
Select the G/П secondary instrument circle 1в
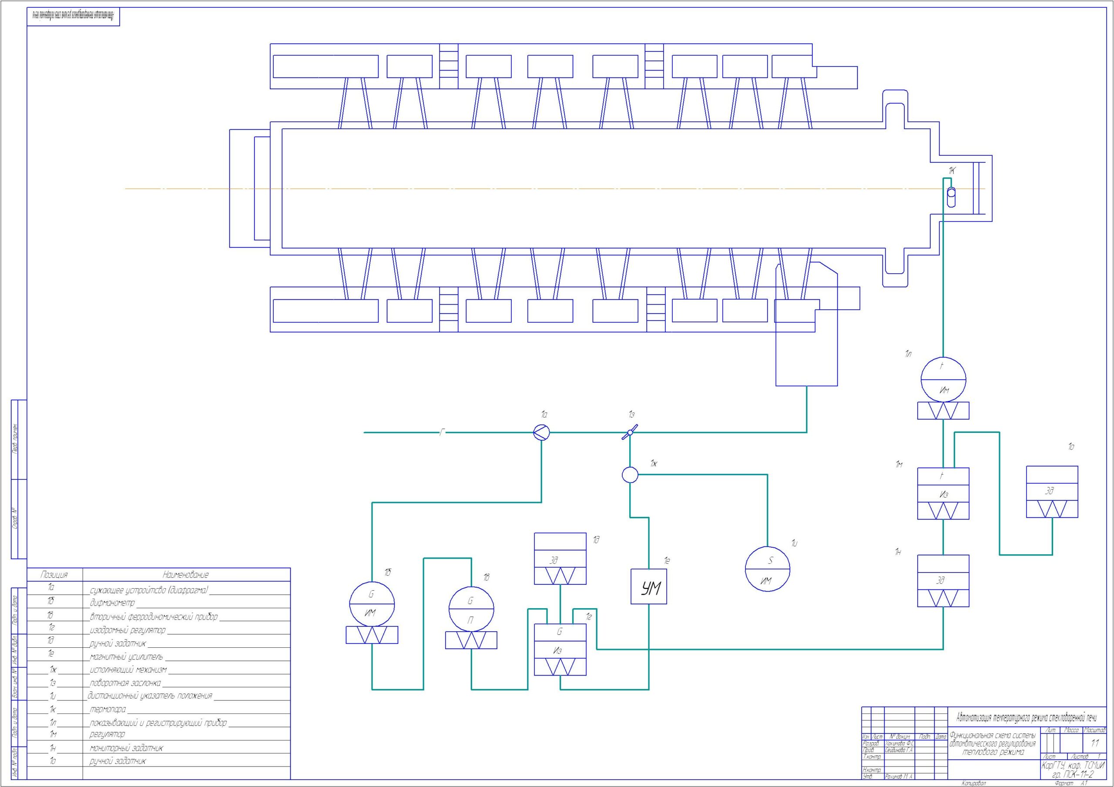[x=471, y=609]
